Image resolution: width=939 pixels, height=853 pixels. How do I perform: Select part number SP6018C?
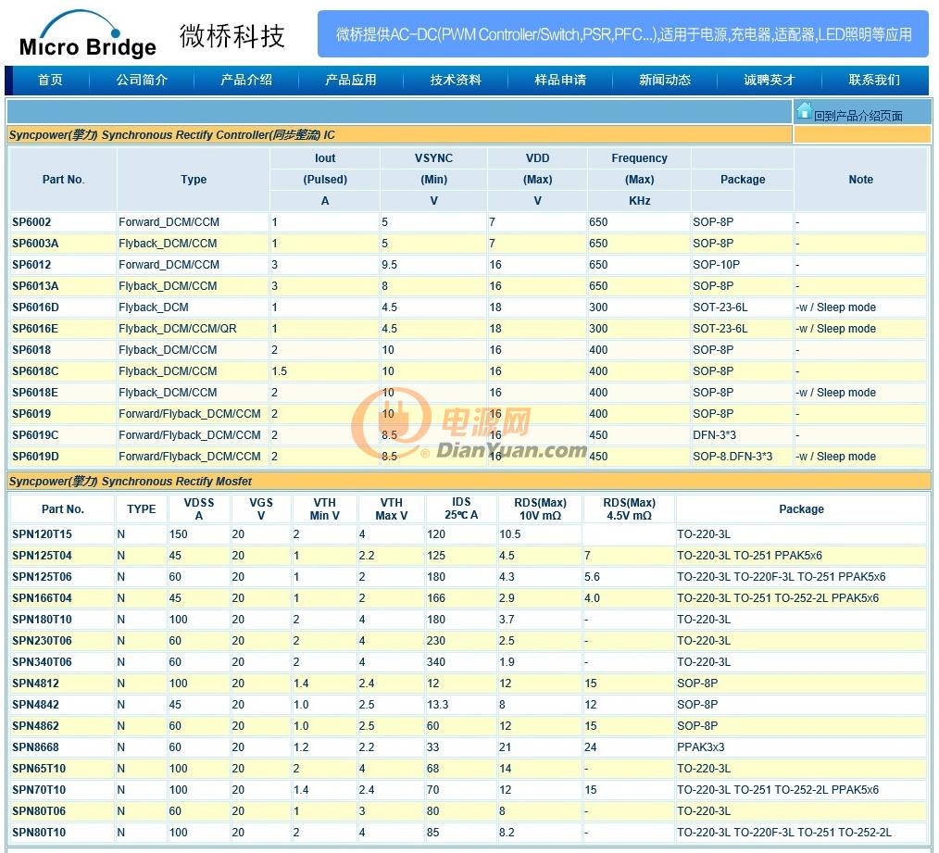(x=35, y=370)
